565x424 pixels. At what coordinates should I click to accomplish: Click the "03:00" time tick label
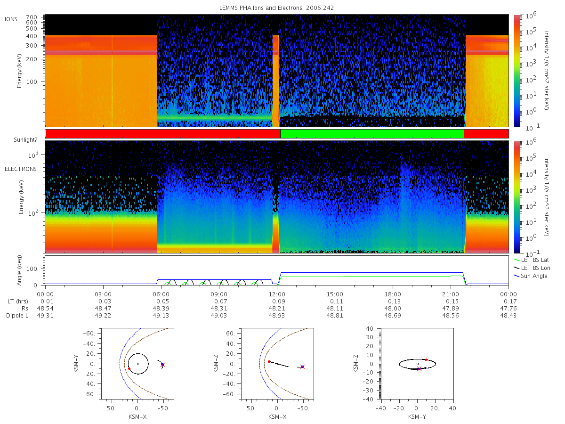click(103, 294)
